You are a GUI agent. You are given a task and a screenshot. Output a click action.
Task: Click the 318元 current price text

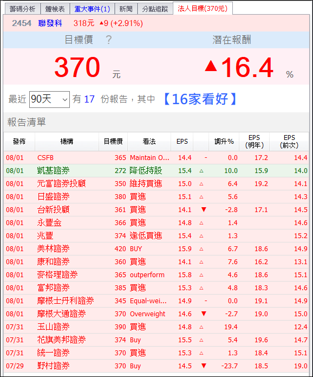point(84,23)
